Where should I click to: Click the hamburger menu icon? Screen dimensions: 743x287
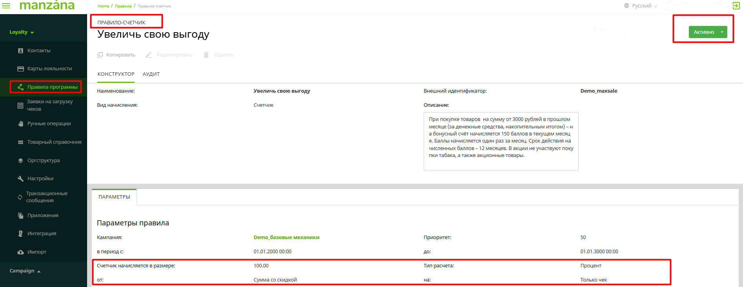6,5
